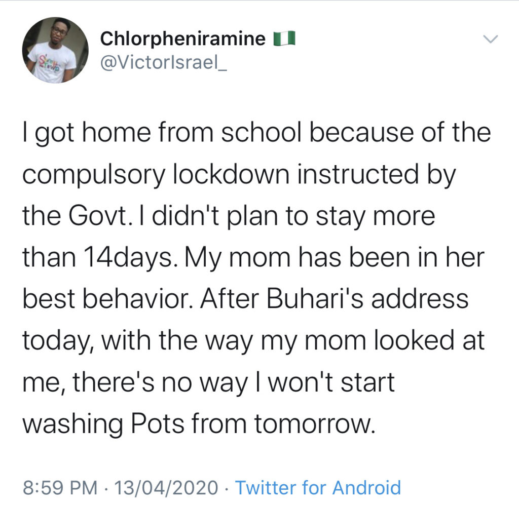
Task: Open the Chlorpheniramine display name
Action: point(183,38)
